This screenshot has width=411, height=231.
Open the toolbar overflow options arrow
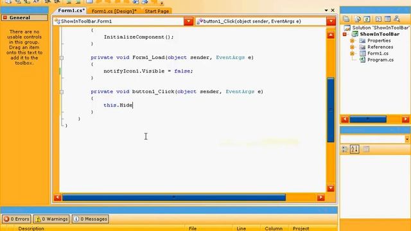(162, 3)
